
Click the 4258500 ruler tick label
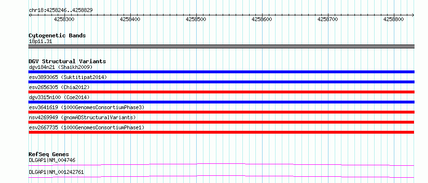point(196,19)
